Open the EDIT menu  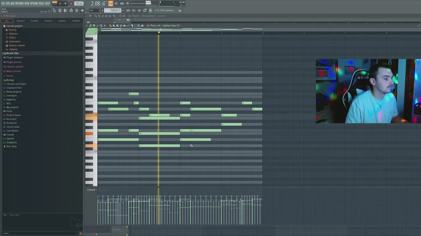pos(8,3)
